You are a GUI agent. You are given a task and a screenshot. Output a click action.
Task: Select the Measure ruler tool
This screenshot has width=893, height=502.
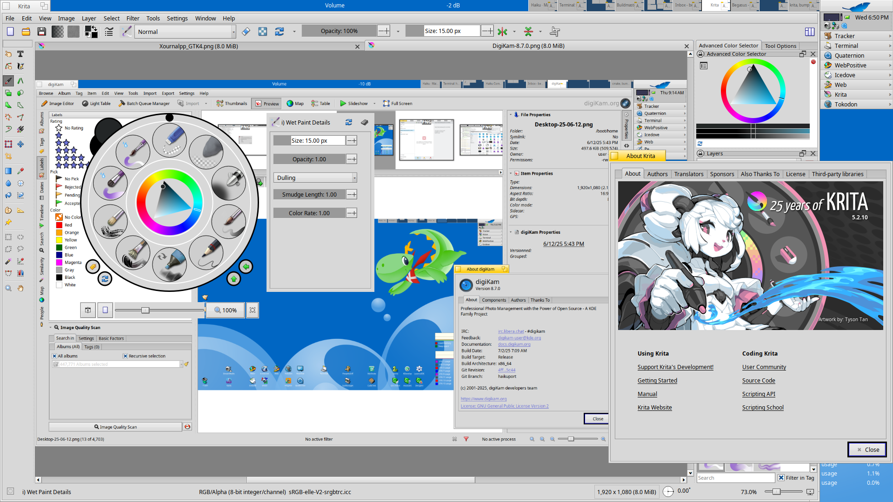coord(20,211)
